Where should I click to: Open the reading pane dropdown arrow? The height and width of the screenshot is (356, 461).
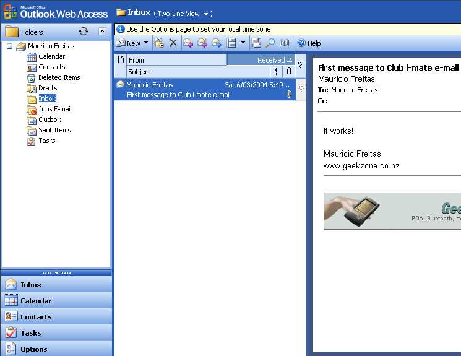click(x=243, y=43)
